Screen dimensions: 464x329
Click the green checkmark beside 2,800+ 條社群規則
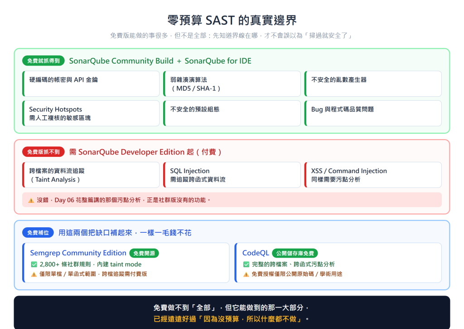(34, 264)
